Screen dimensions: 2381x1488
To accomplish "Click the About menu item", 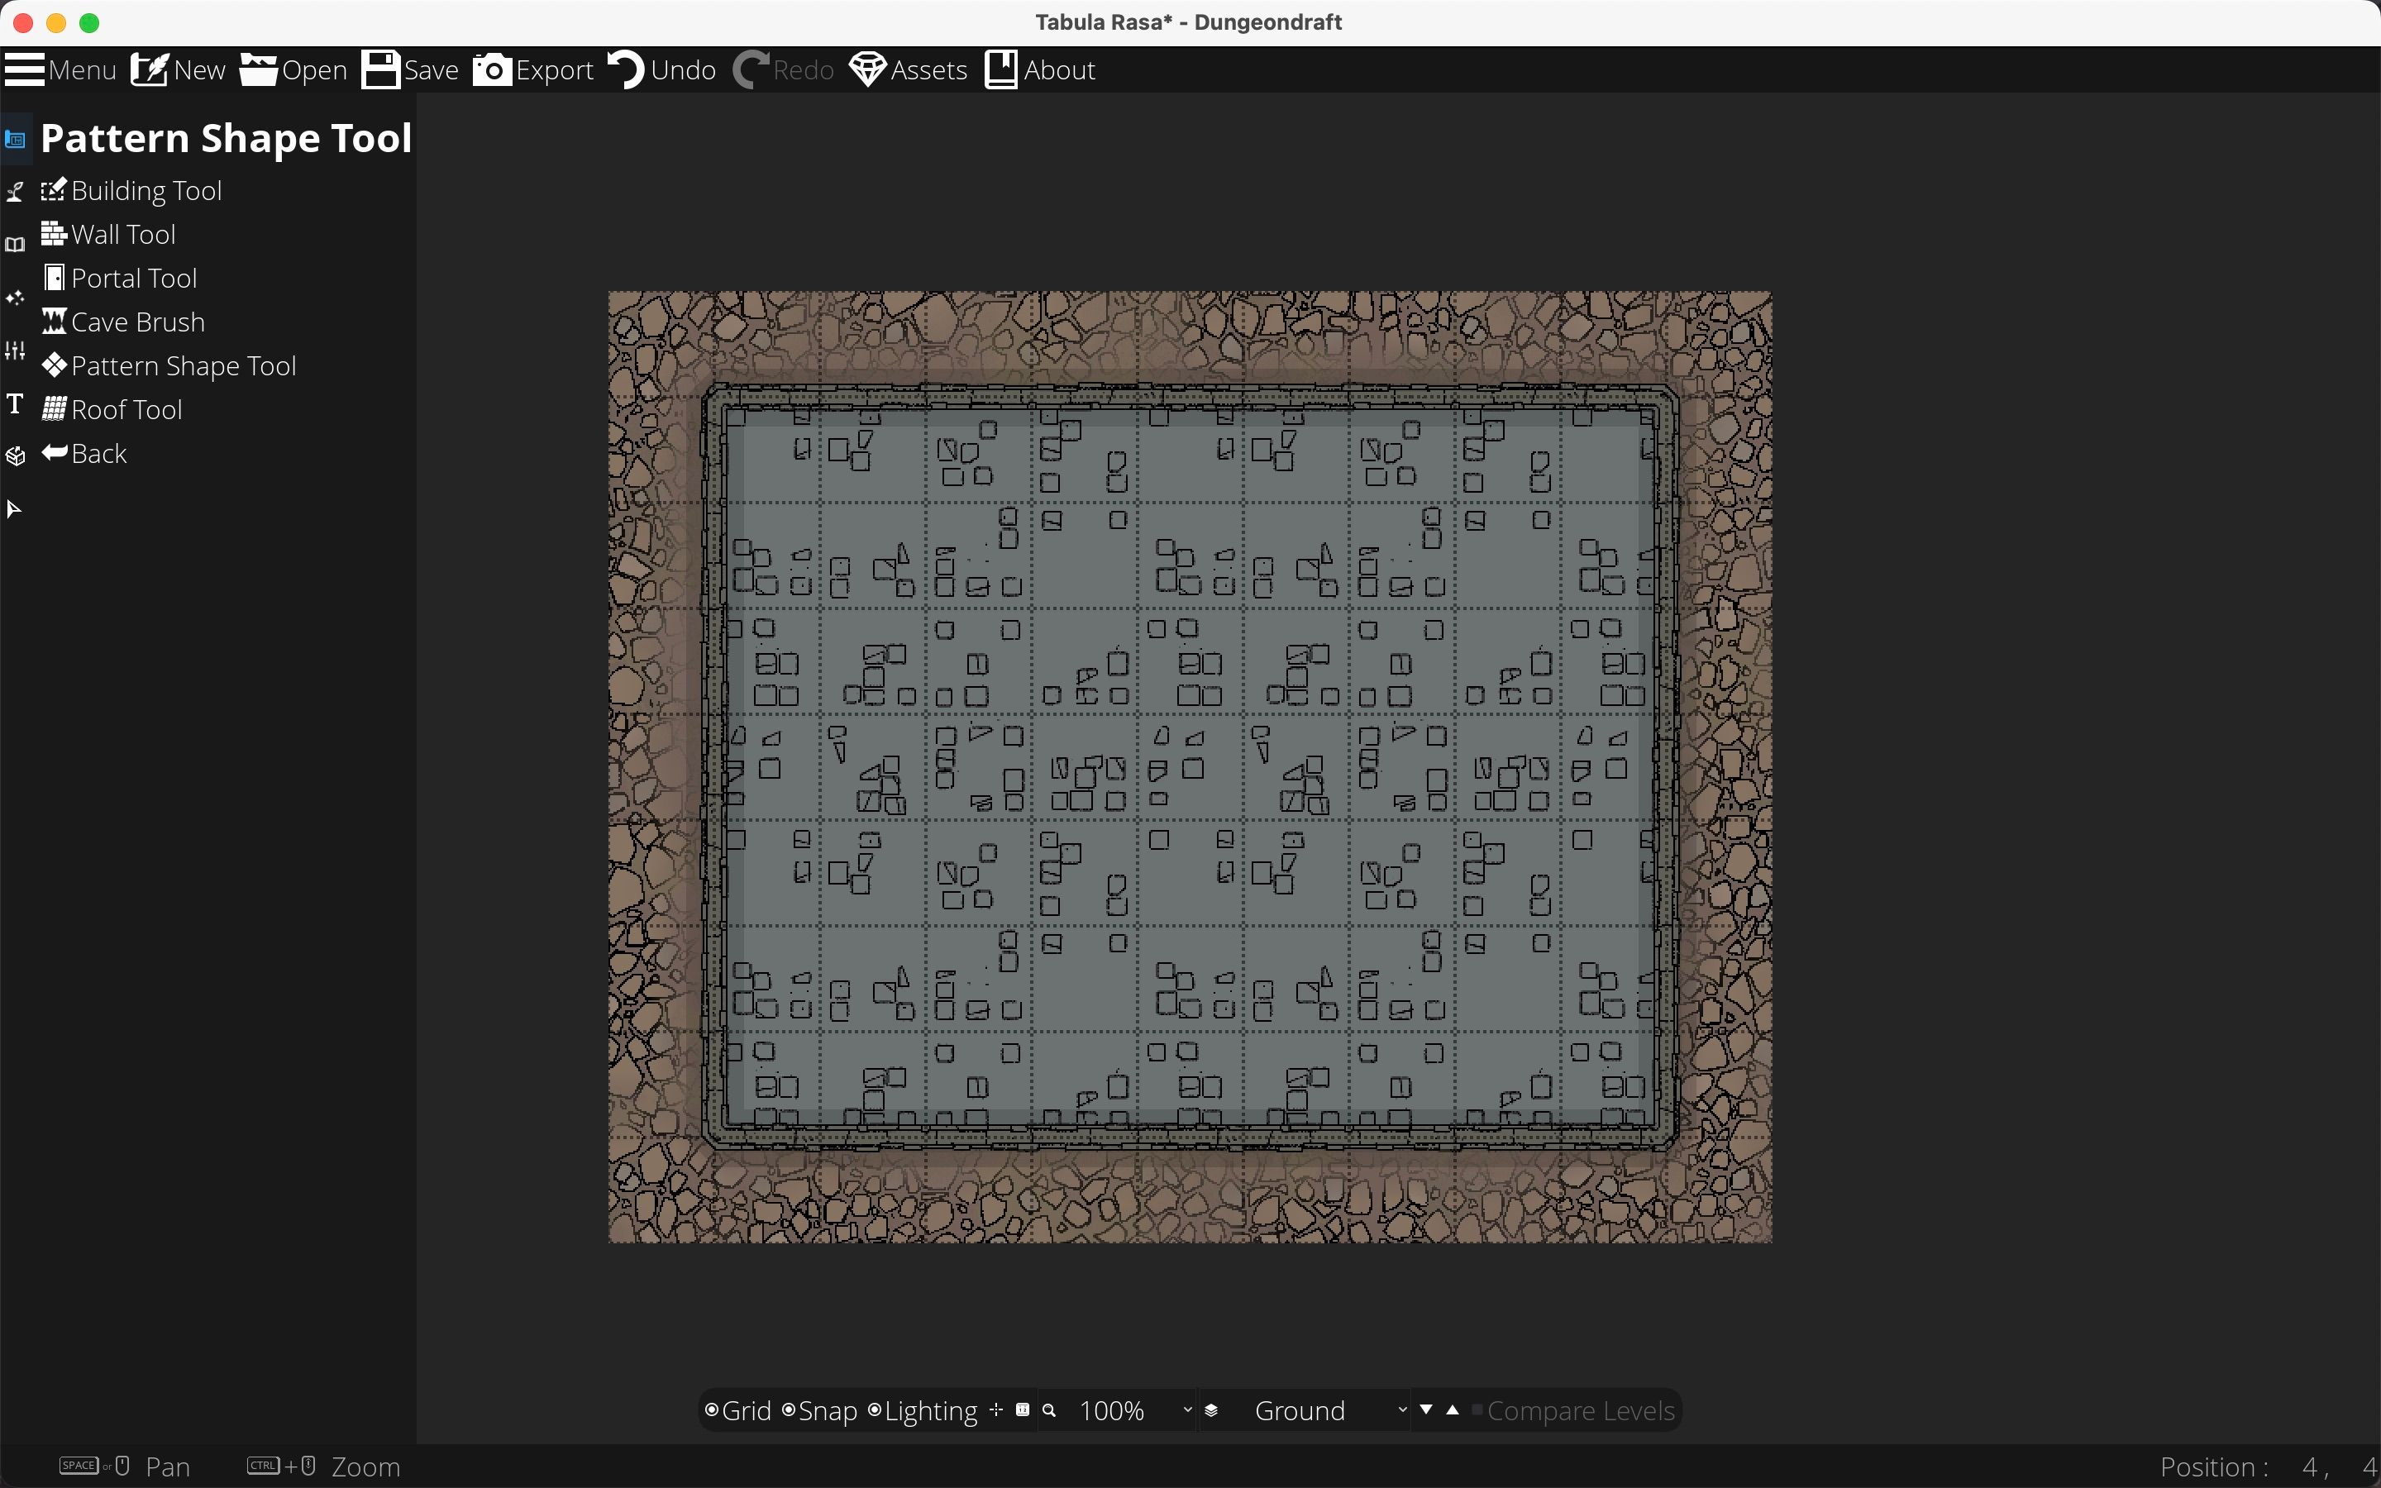I will 1039,70.
